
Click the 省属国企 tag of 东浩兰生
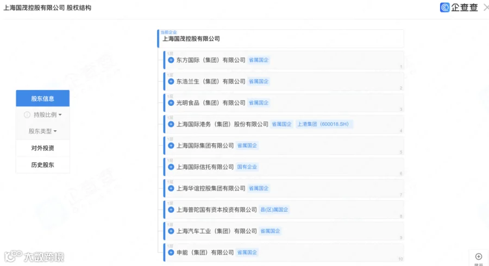[x=259, y=81]
